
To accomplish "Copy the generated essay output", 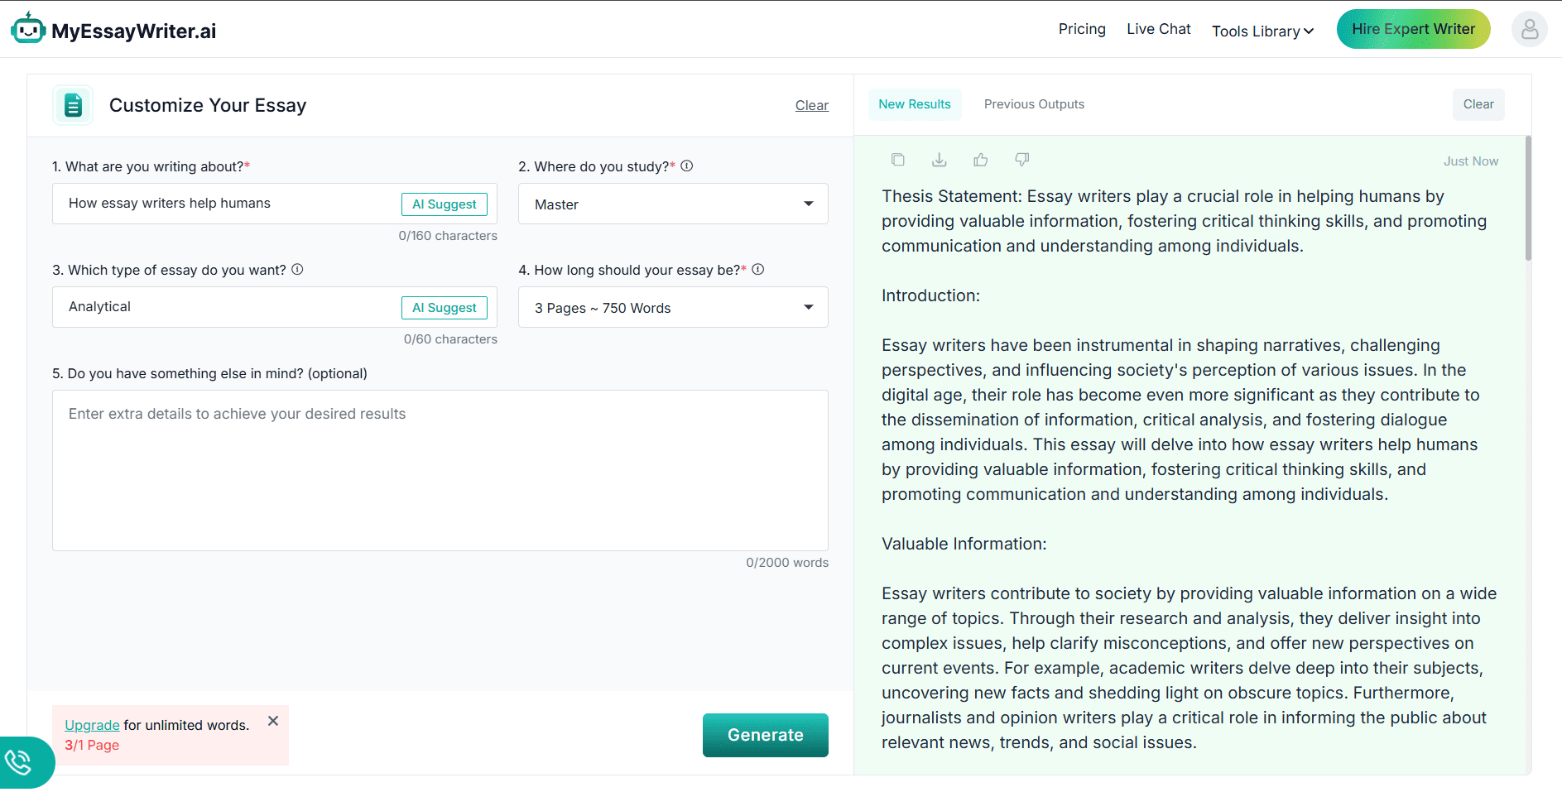I will click(898, 159).
